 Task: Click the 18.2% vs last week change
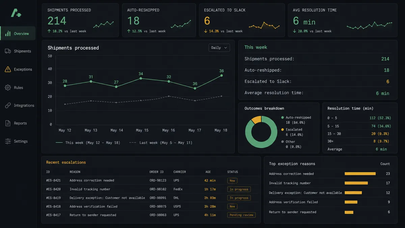[67, 31]
